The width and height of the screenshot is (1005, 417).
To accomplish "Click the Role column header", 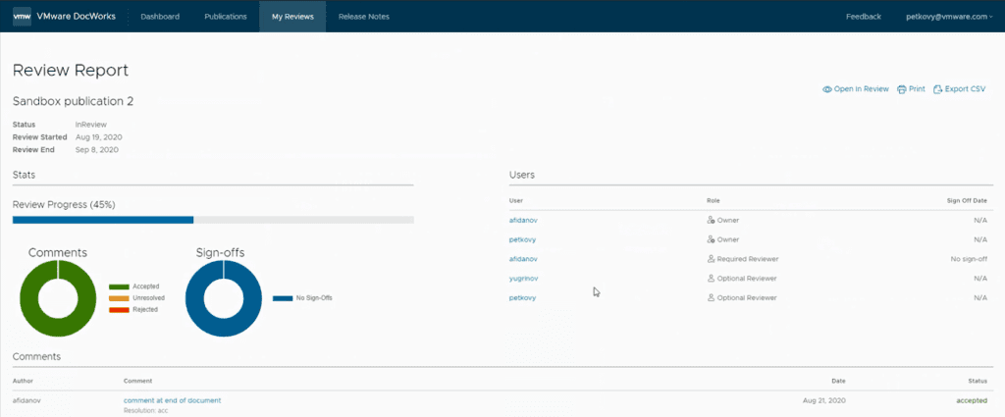I will coord(714,200).
